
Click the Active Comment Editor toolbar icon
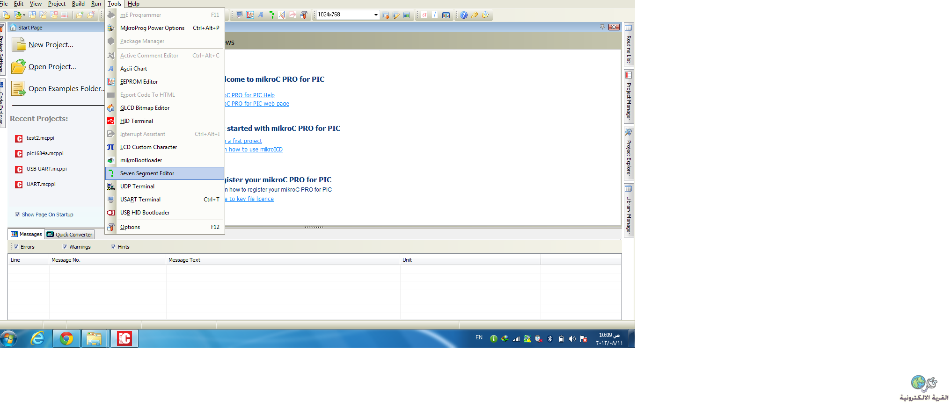pyautogui.click(x=282, y=15)
